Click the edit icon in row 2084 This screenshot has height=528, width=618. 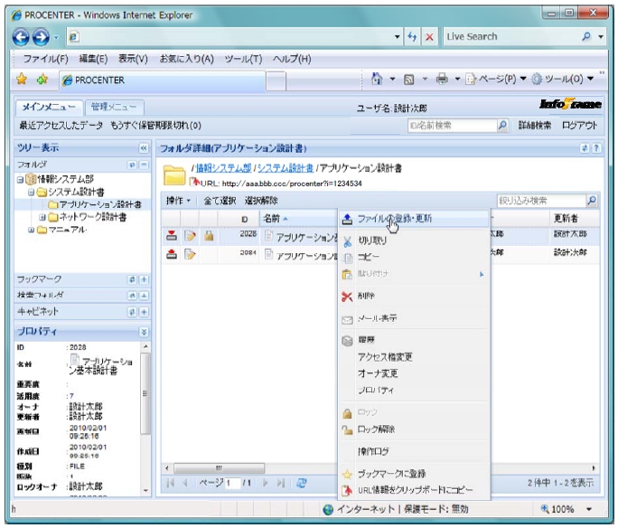pos(190,254)
